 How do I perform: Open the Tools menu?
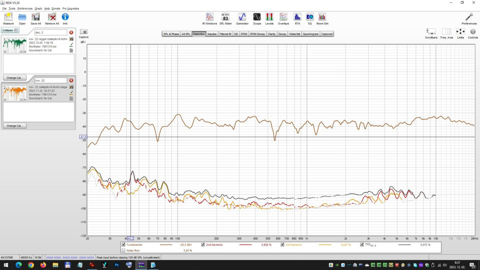click(12, 9)
